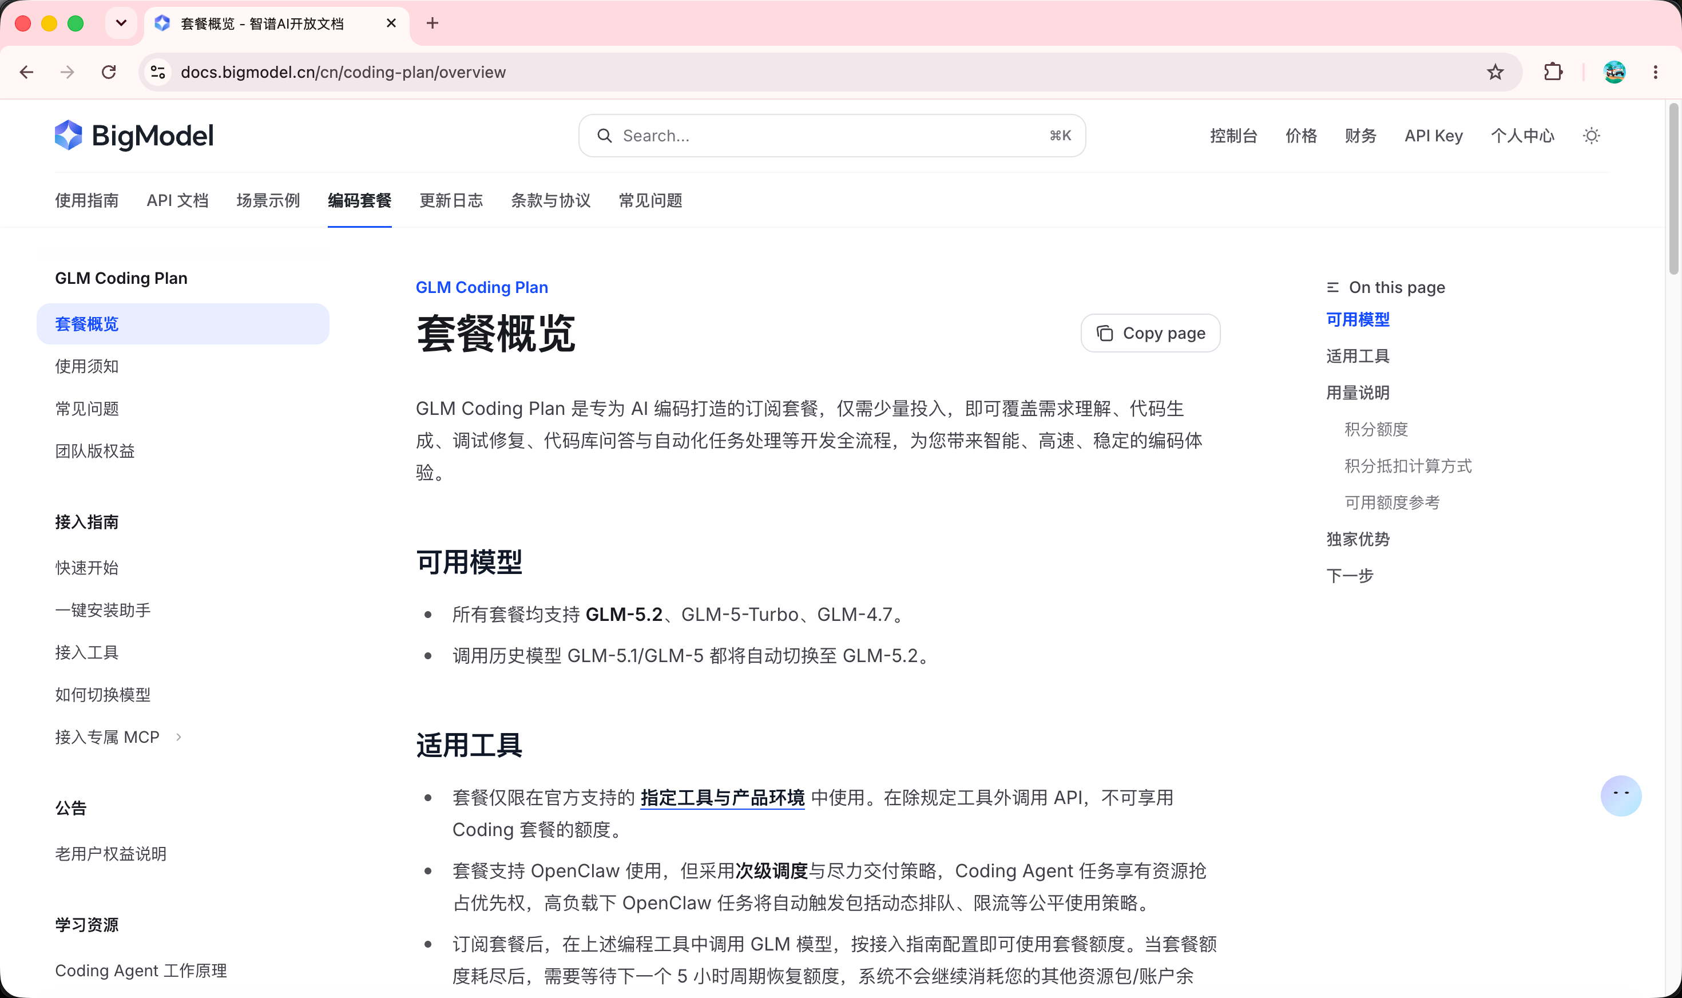
Task: Open 接入工具 in the sidebar
Action: pos(87,652)
